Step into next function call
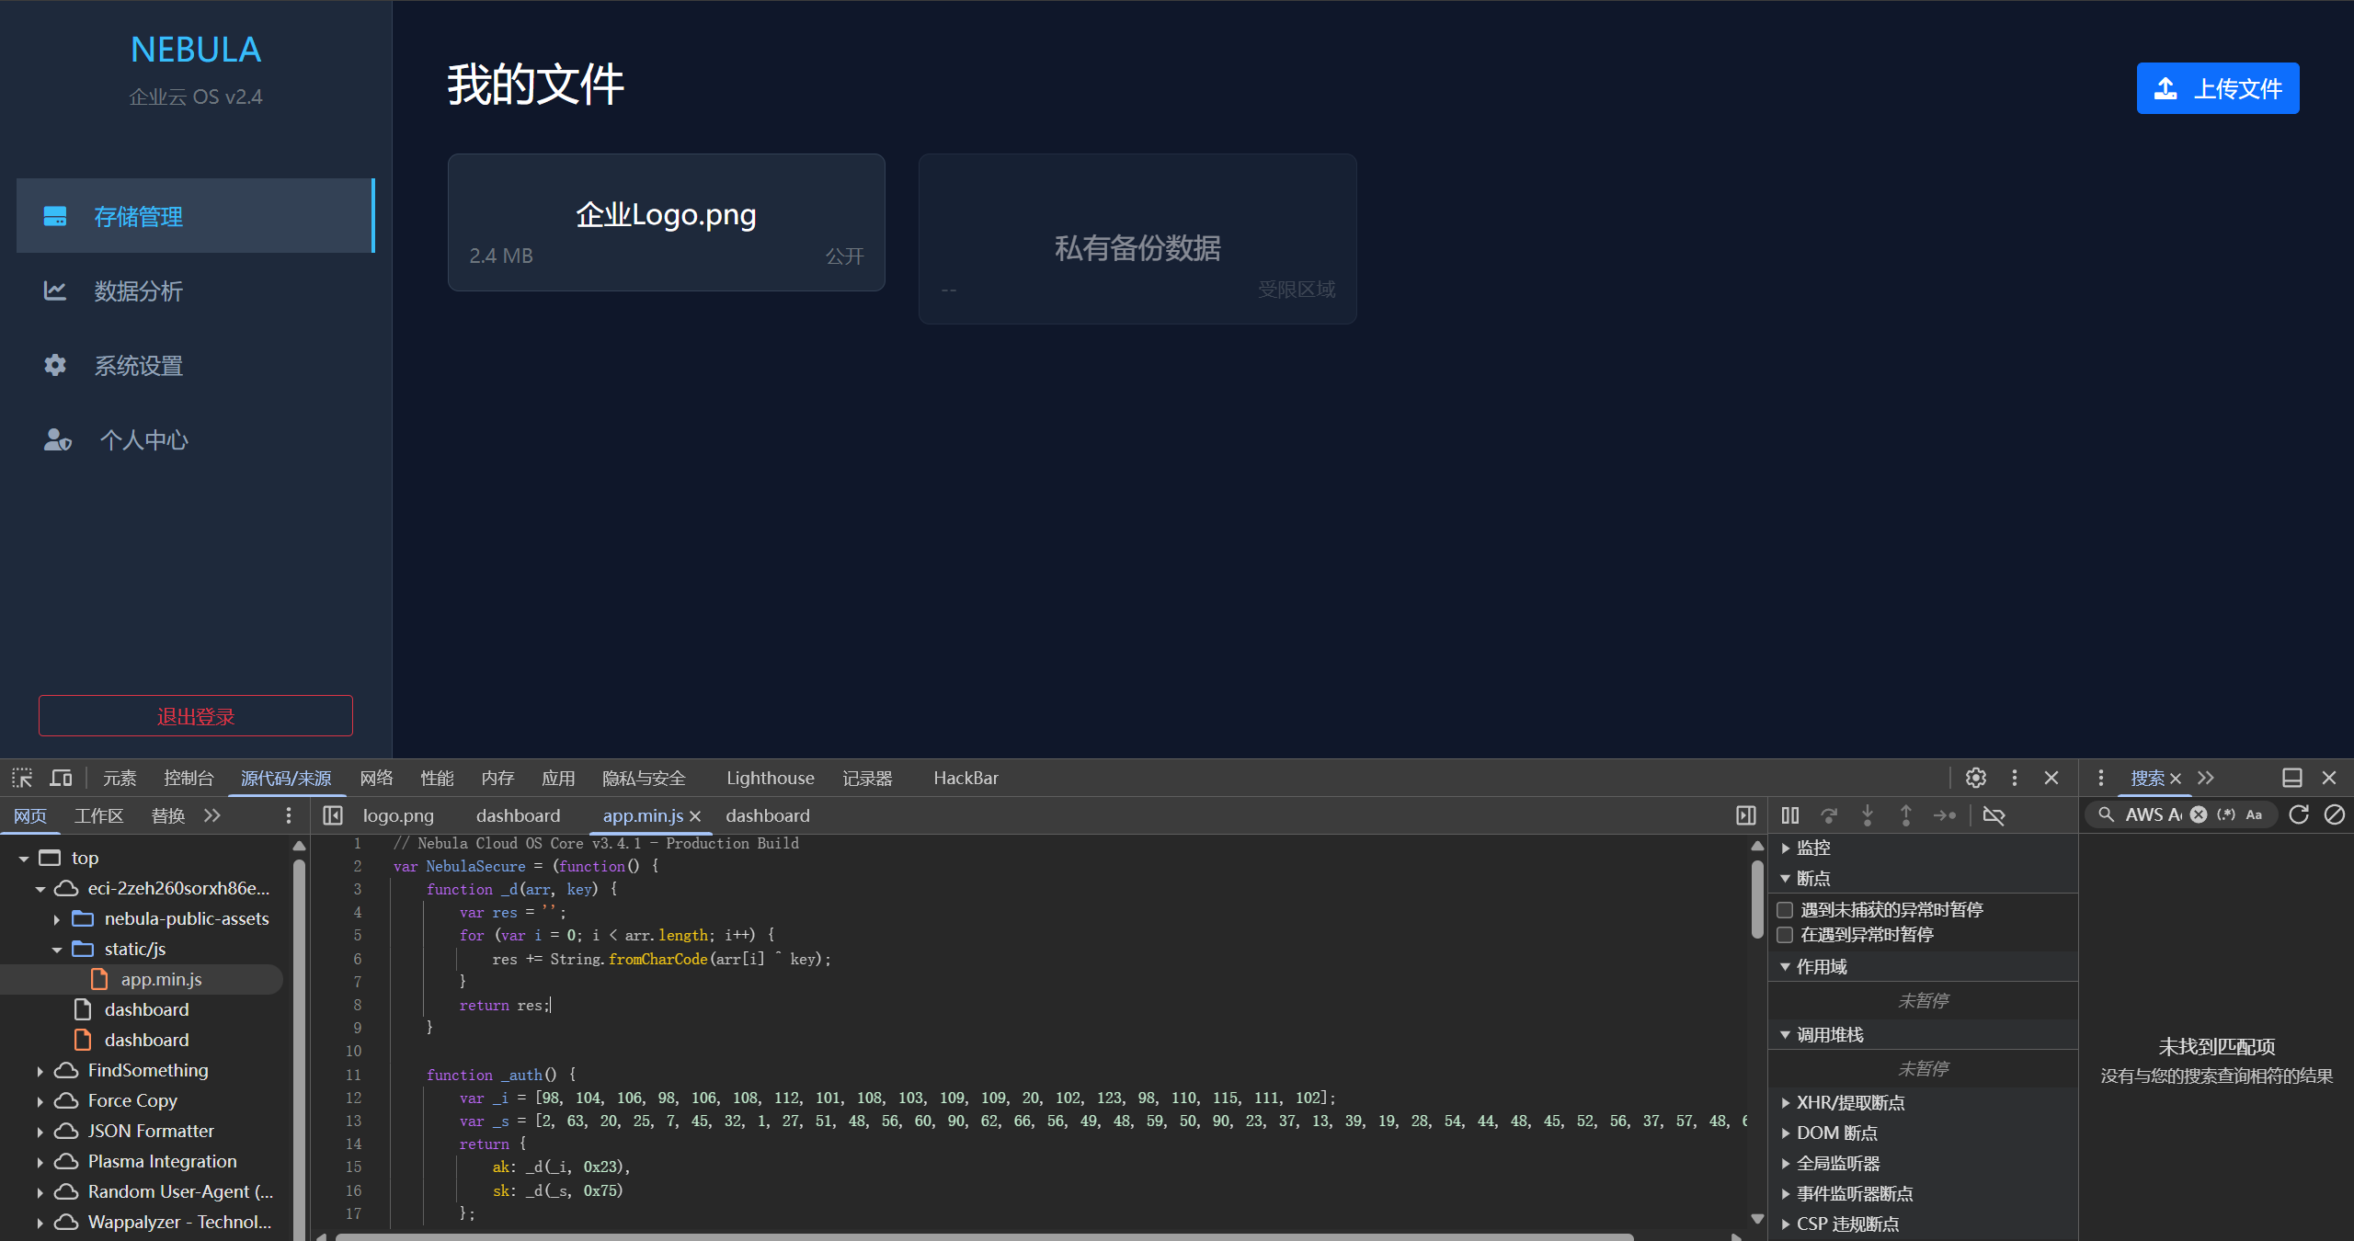Screen dimensions: 2354x1241 1868,815
